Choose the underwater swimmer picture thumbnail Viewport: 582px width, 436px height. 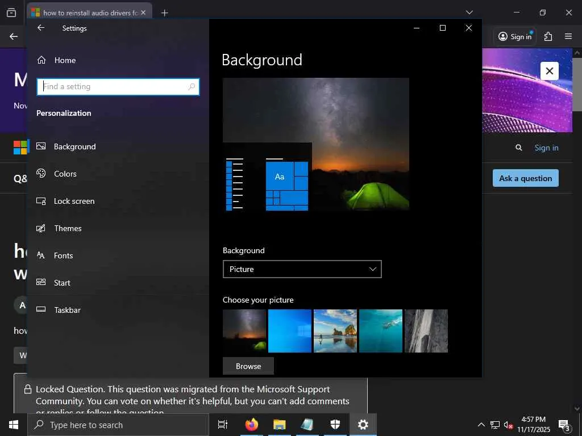click(380, 331)
